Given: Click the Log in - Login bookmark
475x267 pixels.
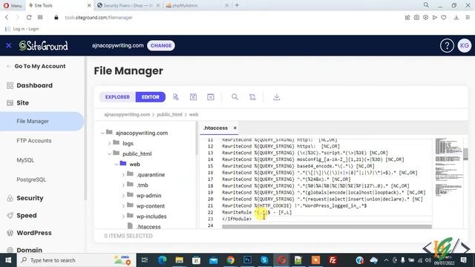Looking at the screenshot, I should (22, 29).
